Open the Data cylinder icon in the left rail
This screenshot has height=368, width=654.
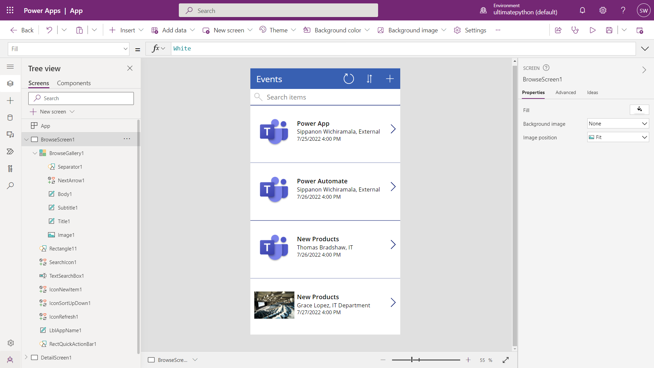coord(10,118)
